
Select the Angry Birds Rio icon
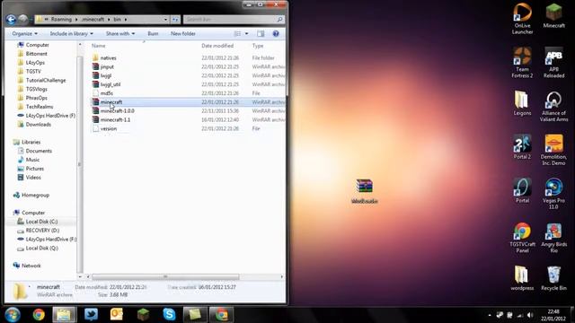coord(553,237)
